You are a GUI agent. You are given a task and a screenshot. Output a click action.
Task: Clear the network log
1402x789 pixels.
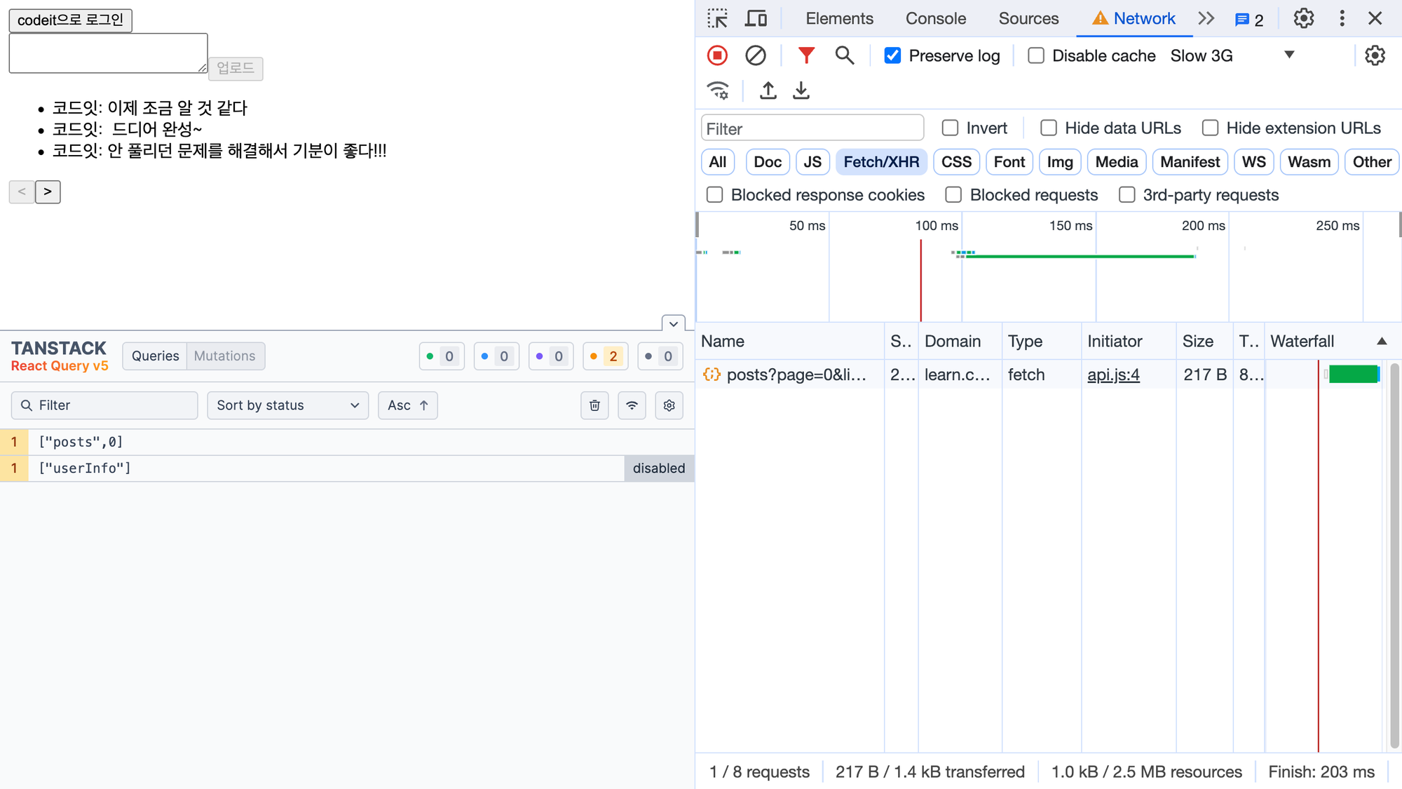click(755, 55)
